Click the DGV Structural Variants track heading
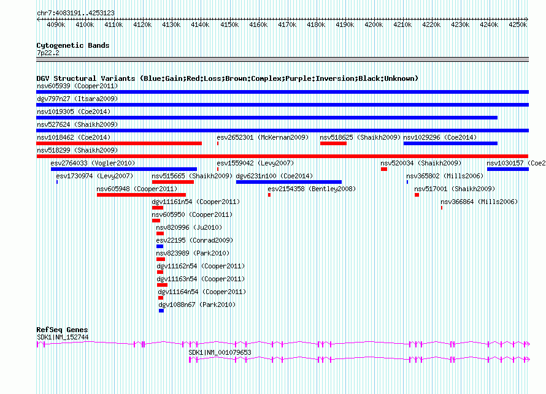Image resolution: width=546 pixels, height=394 pixels. pos(227,78)
